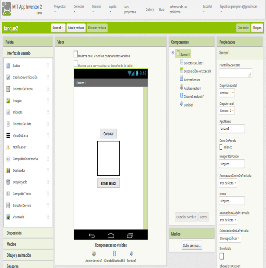The image size is (266, 268).
Task: Click the AppName text field
Action: pyautogui.click(x=232, y=128)
